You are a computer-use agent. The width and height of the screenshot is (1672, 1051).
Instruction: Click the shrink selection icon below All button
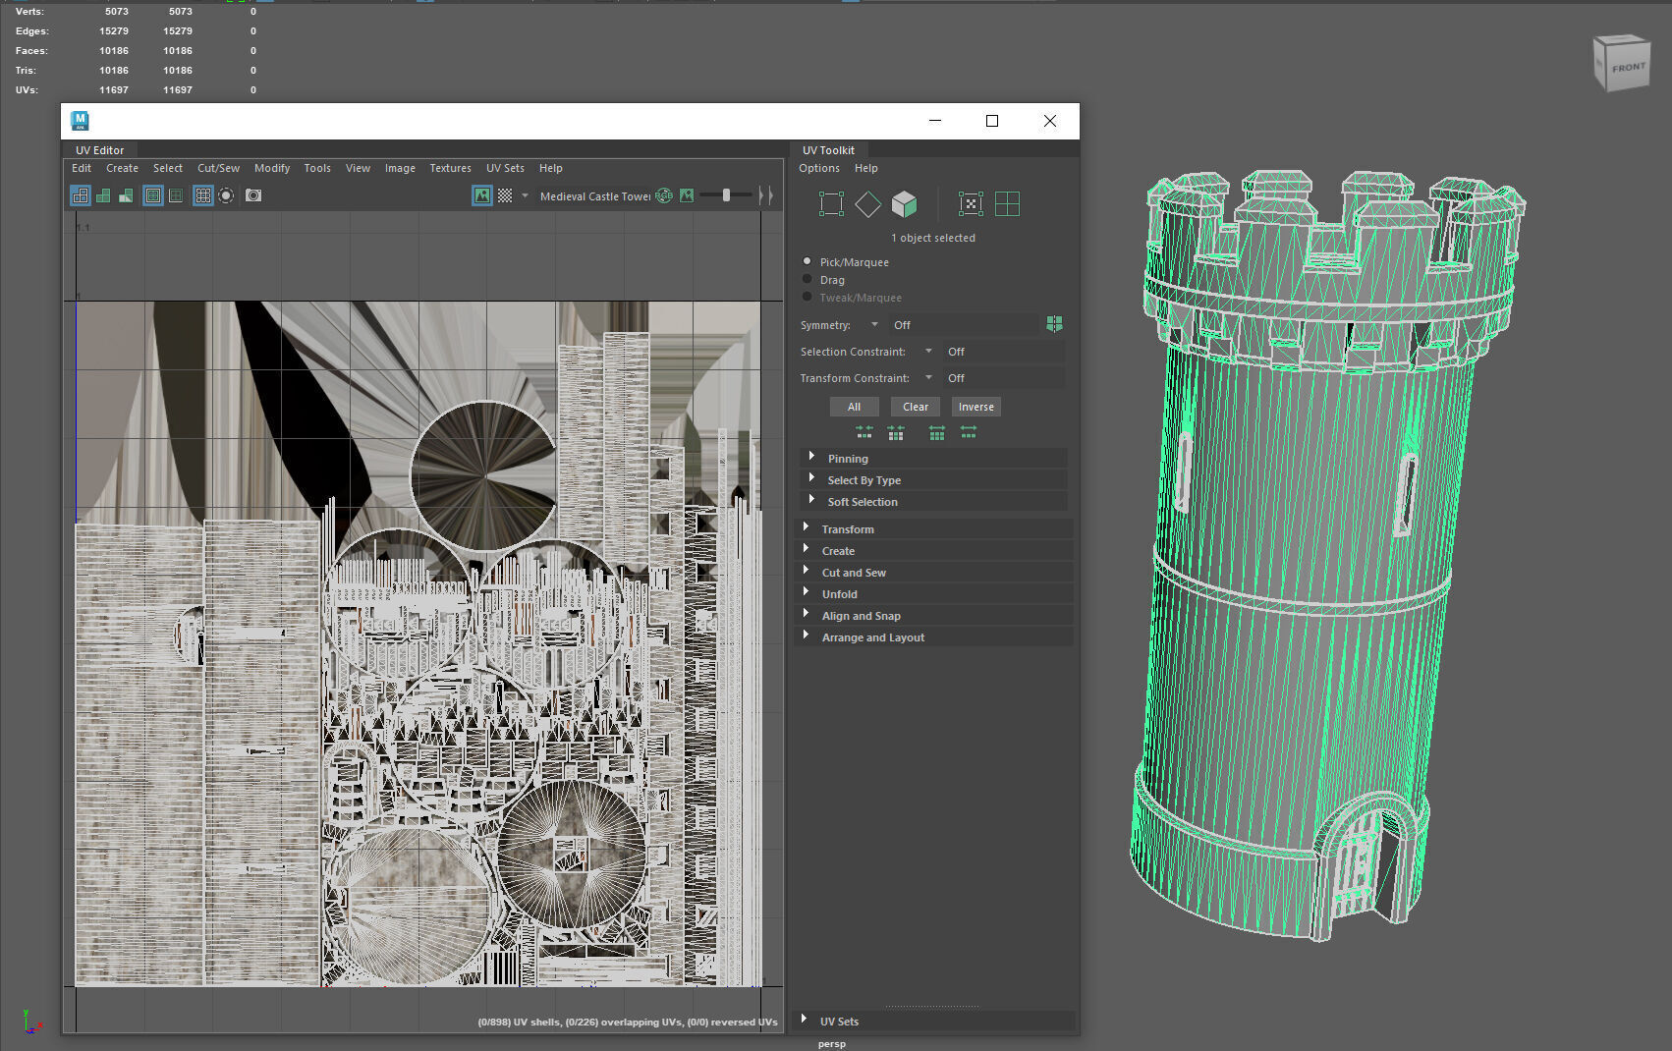pos(864,432)
